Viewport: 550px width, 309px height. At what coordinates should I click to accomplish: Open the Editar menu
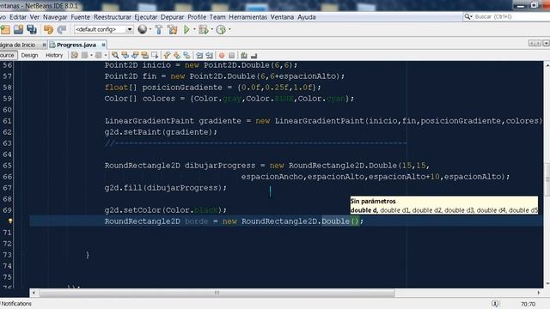pyautogui.click(x=18, y=17)
